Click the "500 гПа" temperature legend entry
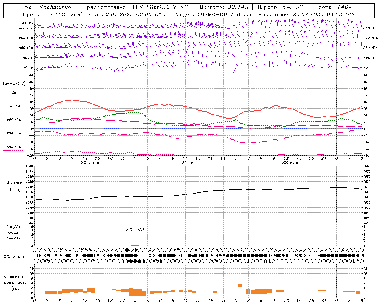 pos(14,147)
